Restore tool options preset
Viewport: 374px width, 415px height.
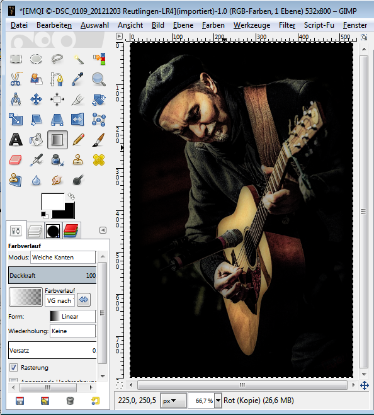tap(45, 401)
